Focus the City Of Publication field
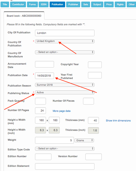136x171 pixels. point(65,33)
